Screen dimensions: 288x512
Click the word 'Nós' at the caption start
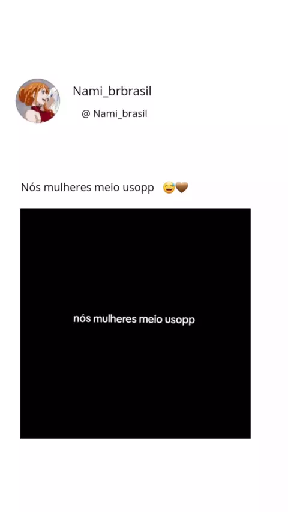tap(31, 188)
